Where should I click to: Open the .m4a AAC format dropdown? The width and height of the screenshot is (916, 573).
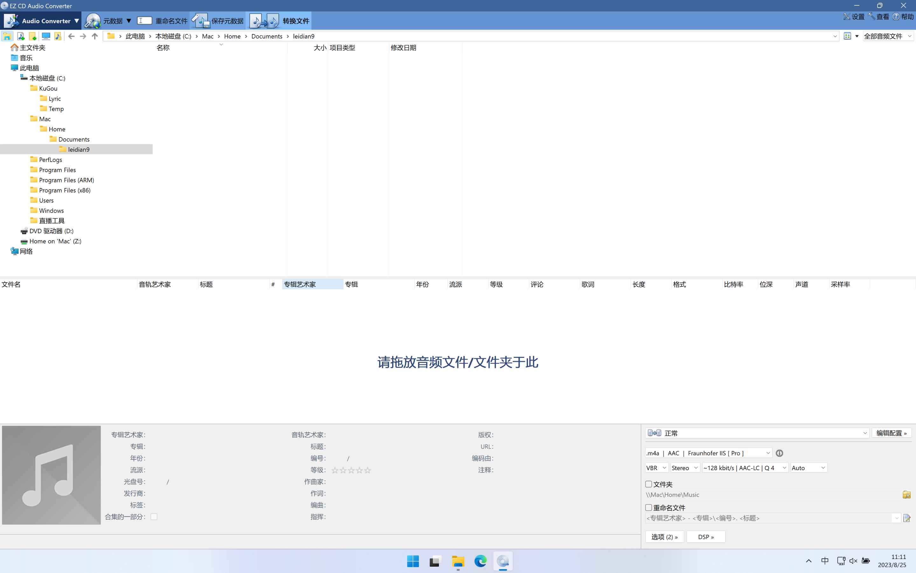click(x=708, y=453)
